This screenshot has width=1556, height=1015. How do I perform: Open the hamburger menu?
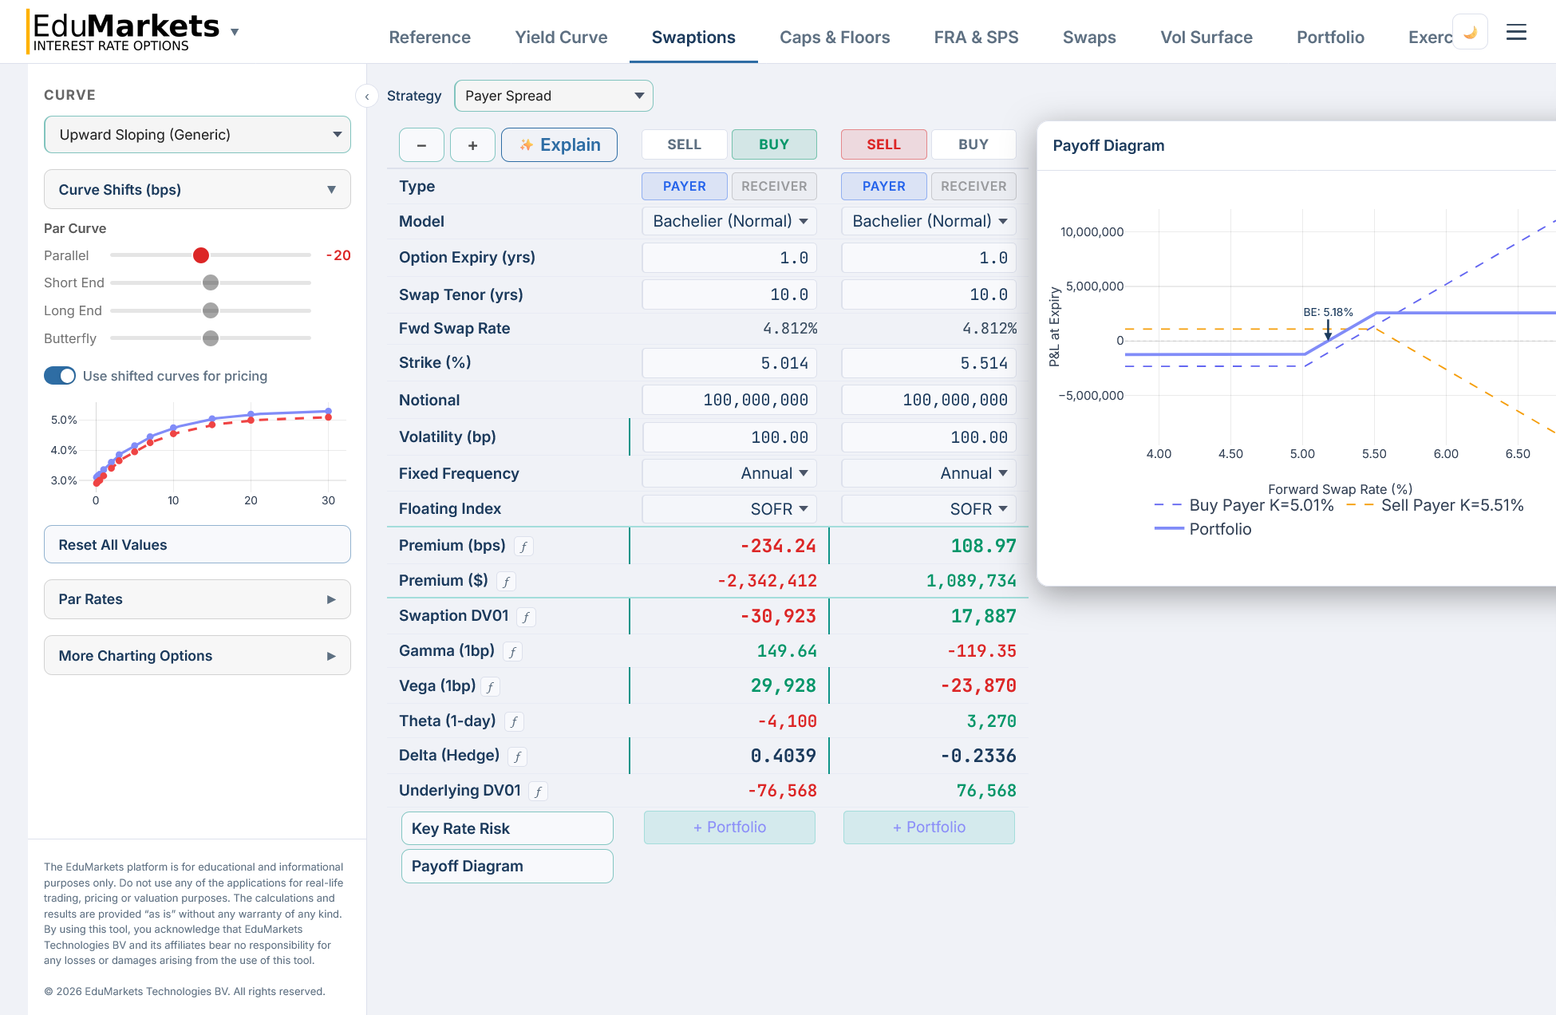point(1516,31)
